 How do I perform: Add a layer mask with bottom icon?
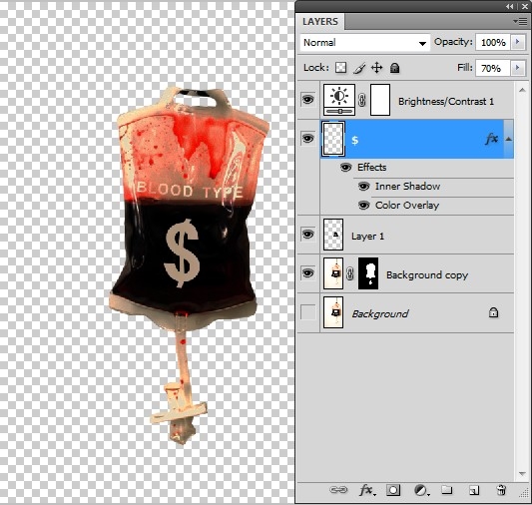pos(393,490)
